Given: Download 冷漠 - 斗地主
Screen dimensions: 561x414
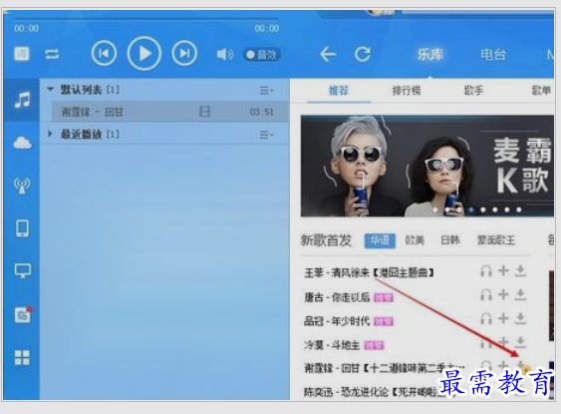Looking at the screenshot, I should (520, 342).
